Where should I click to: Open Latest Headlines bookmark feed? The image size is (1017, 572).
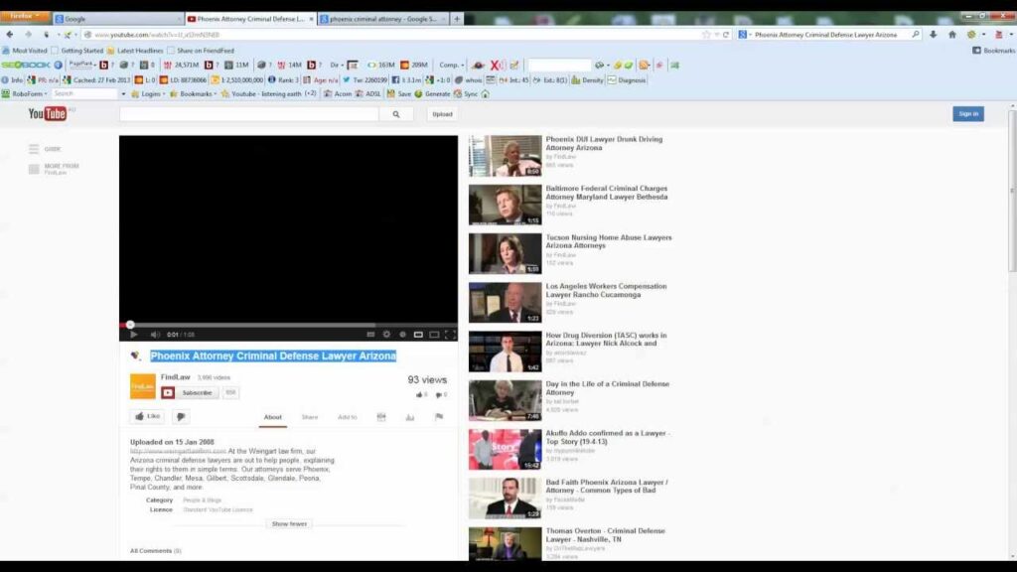[x=134, y=51]
